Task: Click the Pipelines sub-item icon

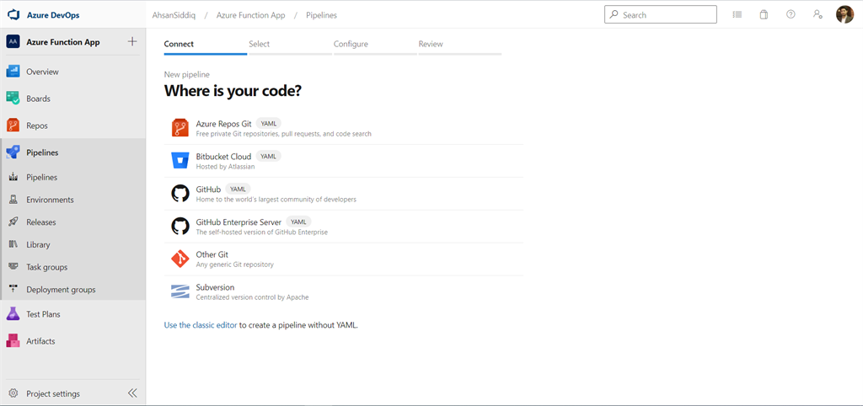Action: (13, 177)
